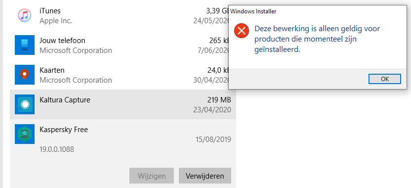Screen dimensions: 411x188
Task: Select the Kaarten list entry
Action: (123, 75)
